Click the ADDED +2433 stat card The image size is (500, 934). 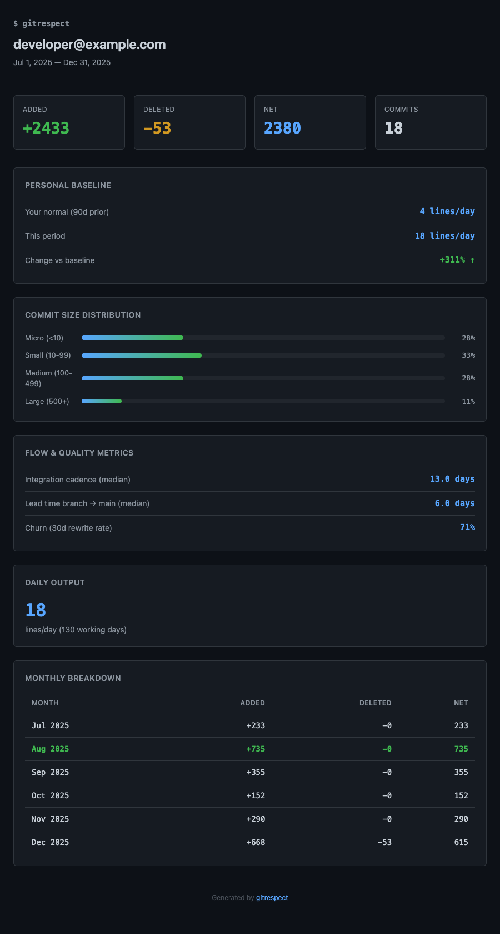point(69,122)
